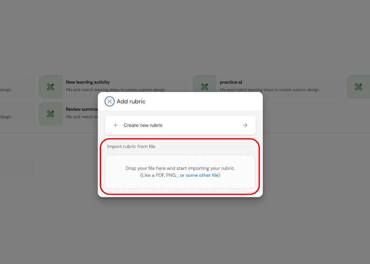The height and width of the screenshot is (264, 370).
Task: Open the practice ai card title
Action: click(231, 82)
